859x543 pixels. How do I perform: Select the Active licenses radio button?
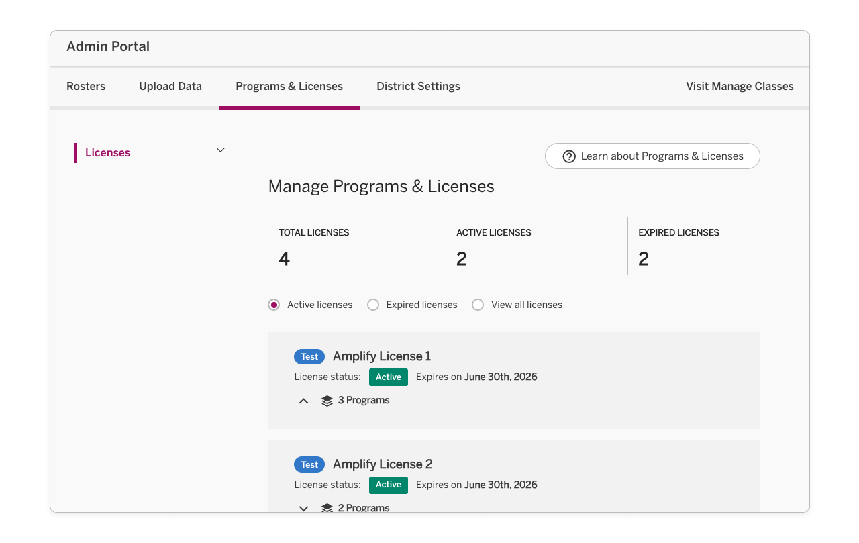[273, 305]
